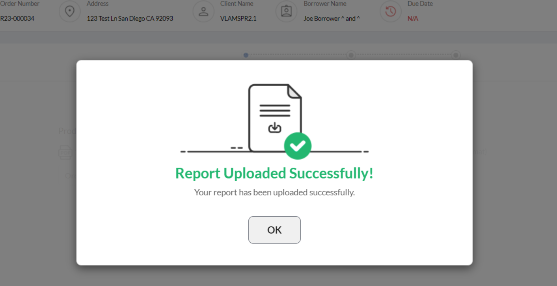
Task: Click the borrower name badge icon
Action: click(286, 11)
